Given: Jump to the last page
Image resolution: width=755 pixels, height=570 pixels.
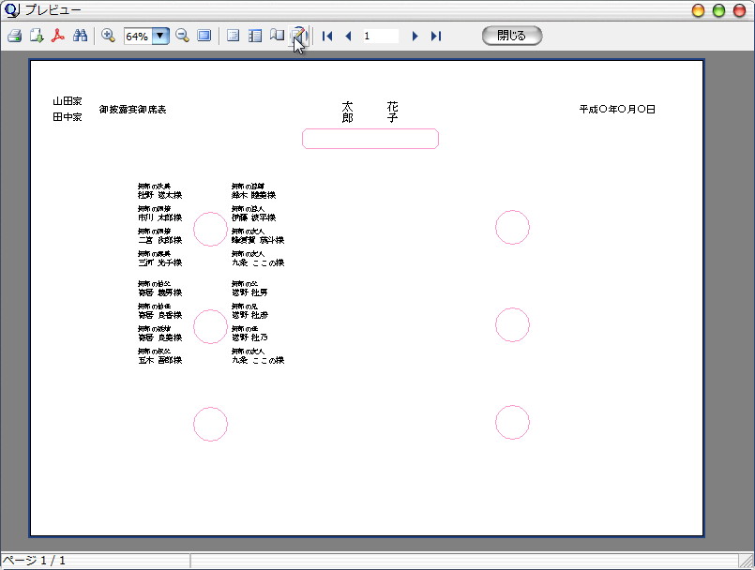Looking at the screenshot, I should [436, 37].
